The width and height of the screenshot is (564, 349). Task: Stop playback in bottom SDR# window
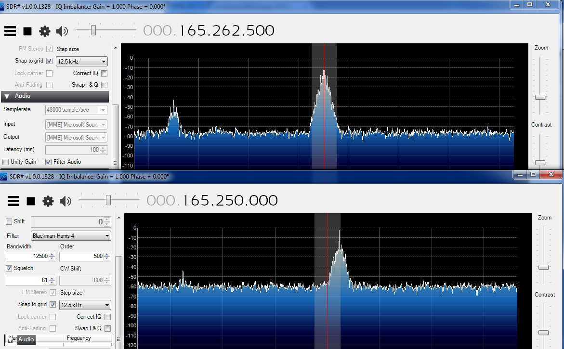coord(31,201)
